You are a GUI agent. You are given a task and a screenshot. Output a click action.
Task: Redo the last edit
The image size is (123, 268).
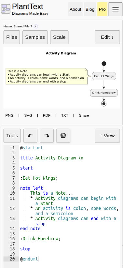[47, 136]
